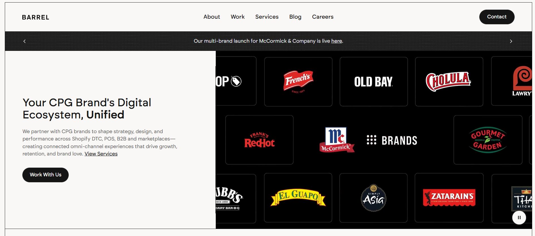Select the Gourmet Garden logo card
This screenshot has width=535, height=236.
(488, 140)
